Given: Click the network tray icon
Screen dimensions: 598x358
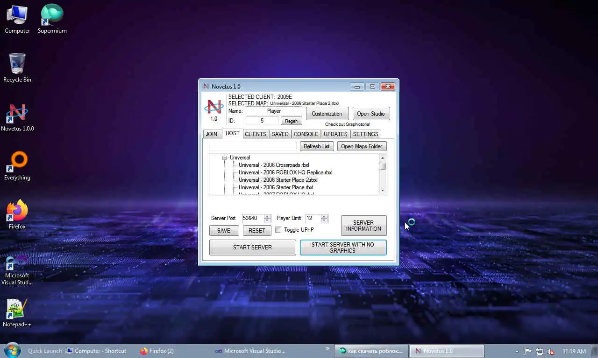Looking at the screenshot, I should [x=540, y=351].
